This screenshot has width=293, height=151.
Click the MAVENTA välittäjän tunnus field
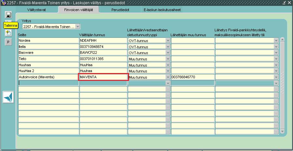click(103, 77)
